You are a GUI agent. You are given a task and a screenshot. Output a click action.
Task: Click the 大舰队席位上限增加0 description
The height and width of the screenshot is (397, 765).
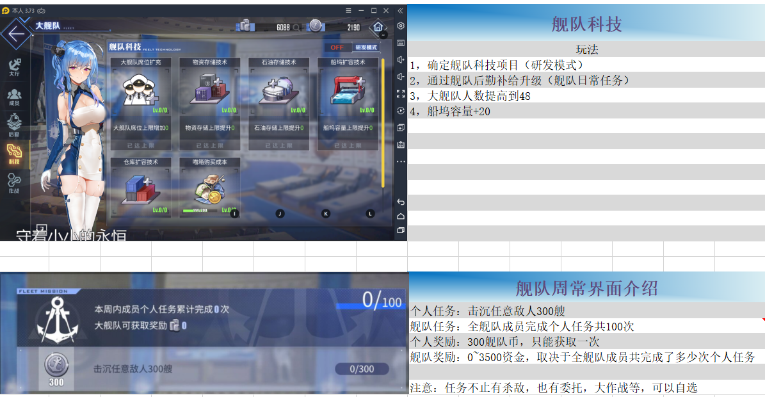(x=140, y=128)
